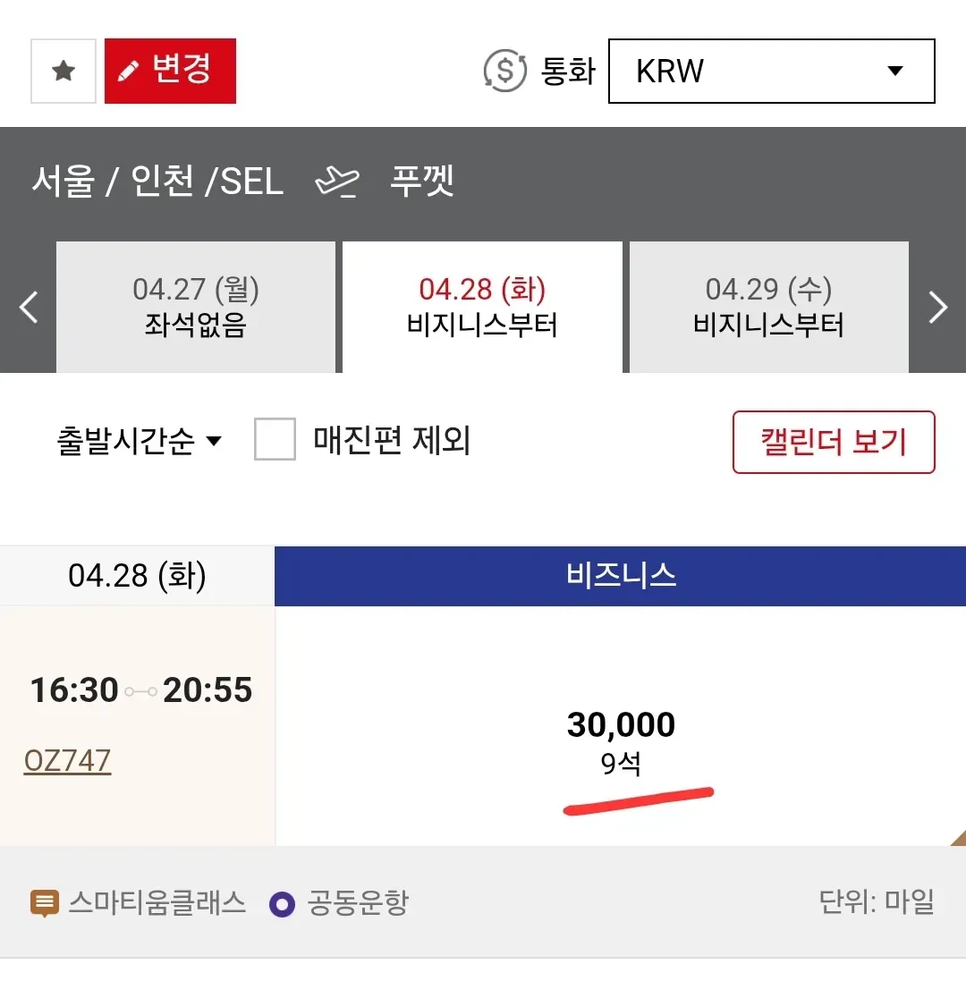The width and height of the screenshot is (966, 998).
Task: Click the 16:30 to 20:55 flight time
Action: click(x=140, y=690)
